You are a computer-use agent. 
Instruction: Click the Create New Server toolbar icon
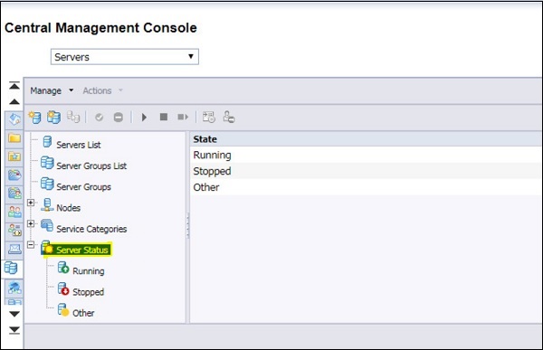click(x=35, y=118)
